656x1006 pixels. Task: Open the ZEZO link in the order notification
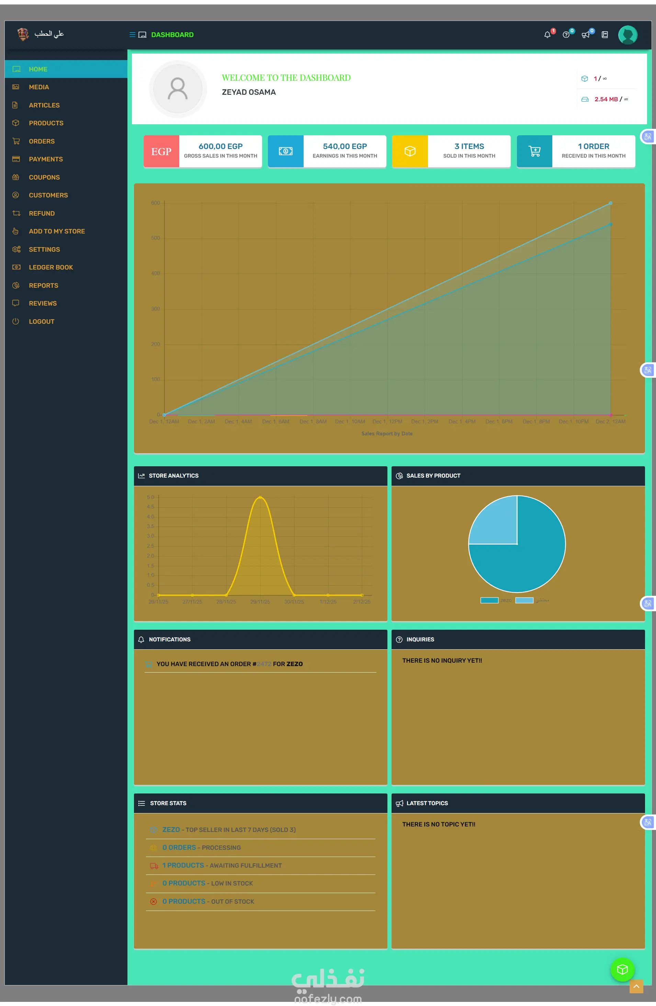294,664
